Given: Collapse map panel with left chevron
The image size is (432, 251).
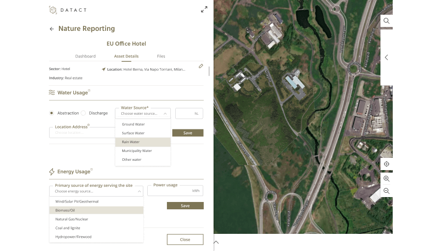Looking at the screenshot, I should tap(386, 57).
